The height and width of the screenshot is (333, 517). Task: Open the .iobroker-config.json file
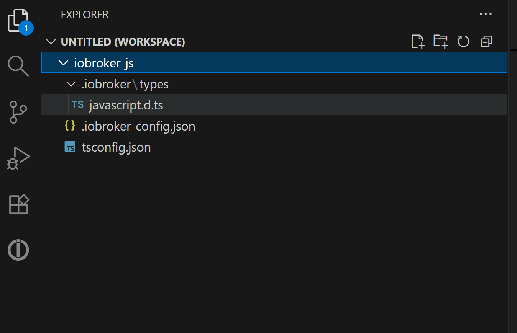click(x=138, y=126)
